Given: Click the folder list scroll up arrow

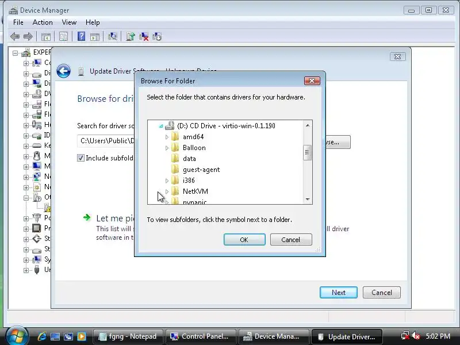Looking at the screenshot, I should click(x=308, y=125).
